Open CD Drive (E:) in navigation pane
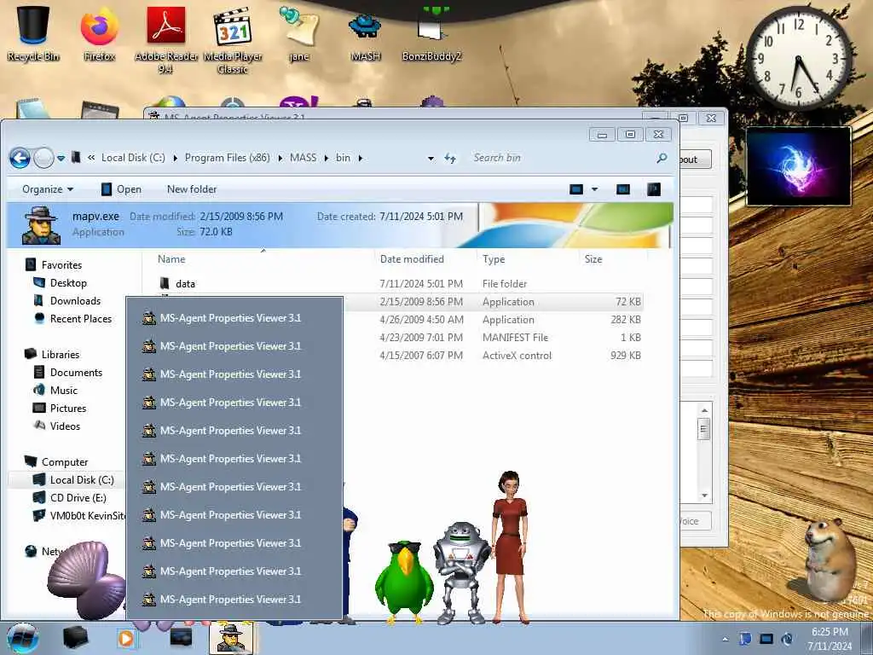 78,497
